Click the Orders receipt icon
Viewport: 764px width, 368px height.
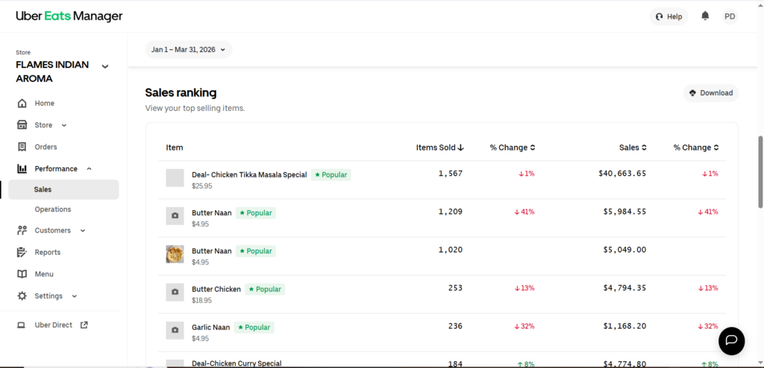pyautogui.click(x=22, y=147)
